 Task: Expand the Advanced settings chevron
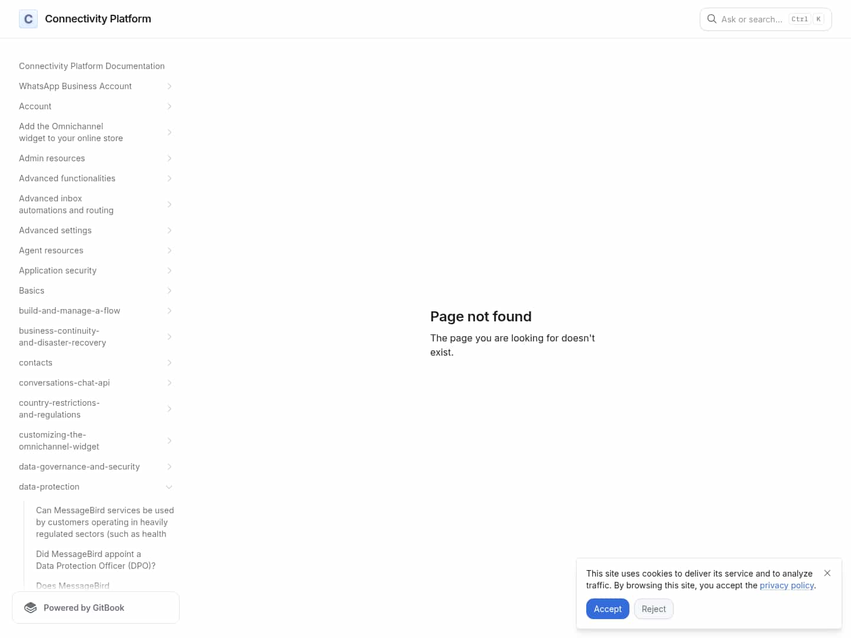click(170, 230)
